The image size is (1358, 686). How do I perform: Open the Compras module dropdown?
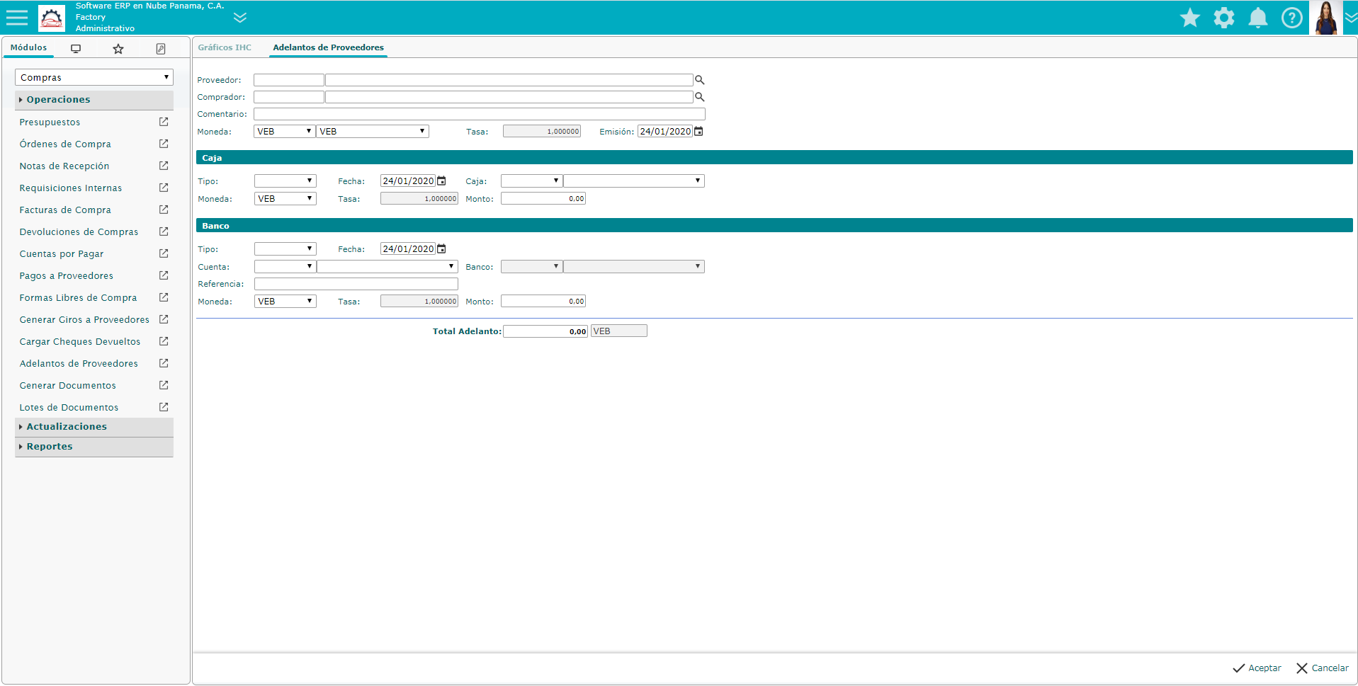coord(94,77)
